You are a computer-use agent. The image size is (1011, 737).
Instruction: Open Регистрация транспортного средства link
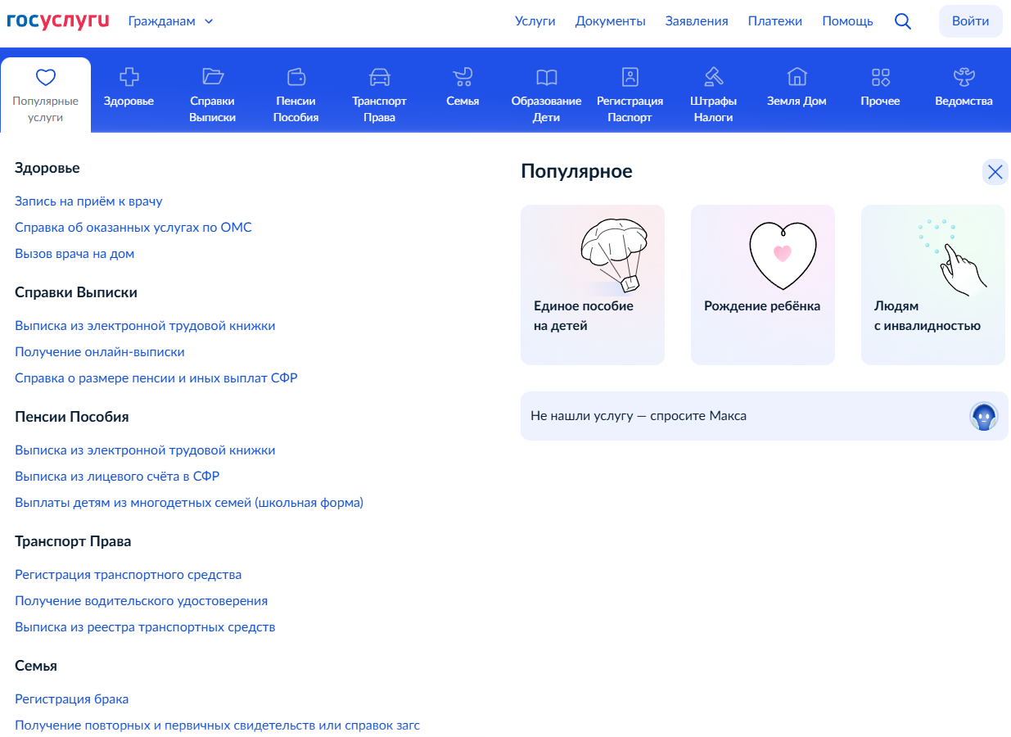tap(128, 575)
